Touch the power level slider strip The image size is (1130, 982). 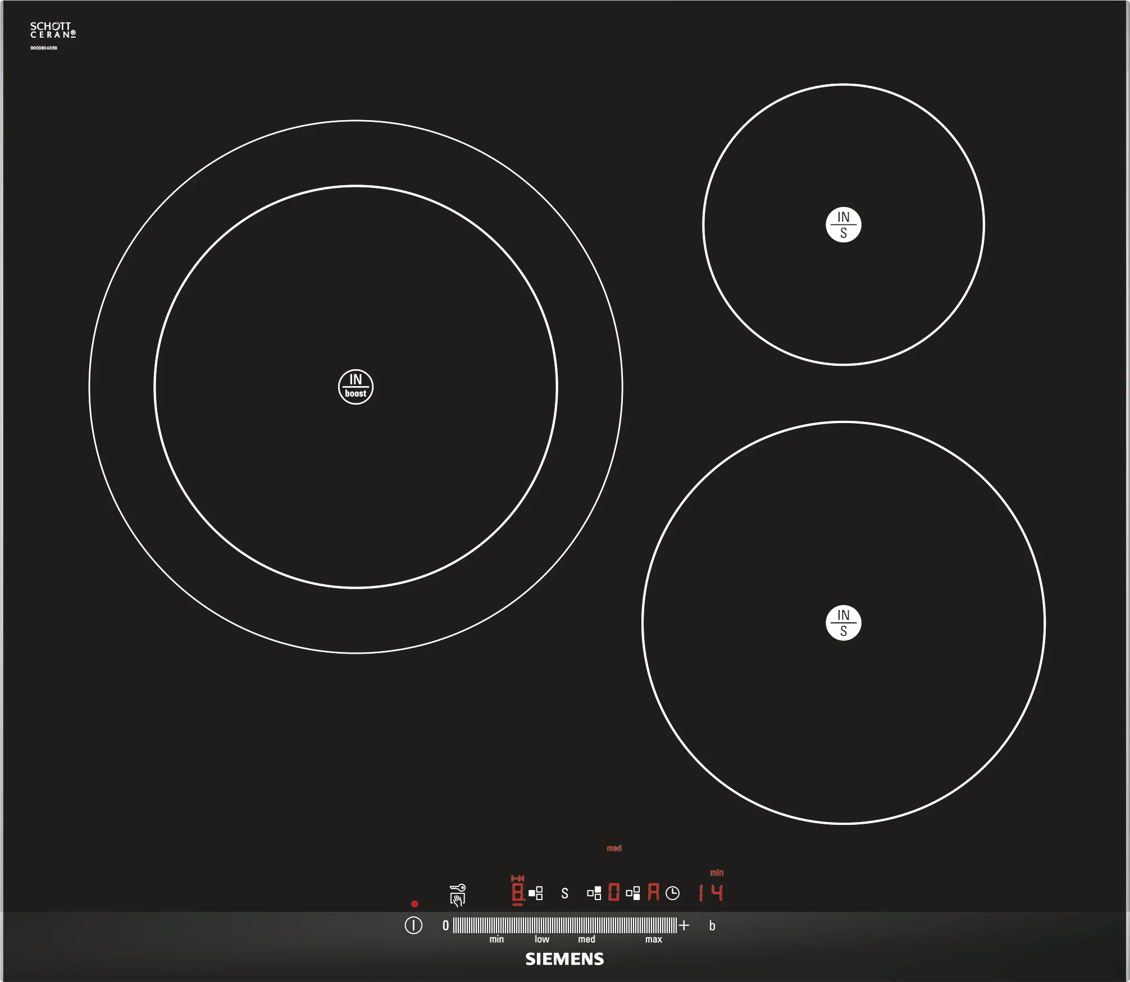pyautogui.click(x=564, y=925)
